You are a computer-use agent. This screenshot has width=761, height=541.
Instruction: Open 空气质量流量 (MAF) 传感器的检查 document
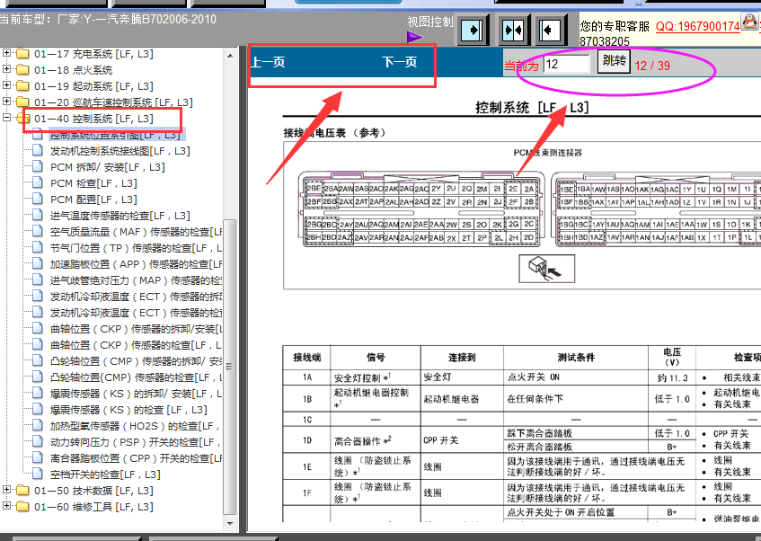[x=136, y=232]
